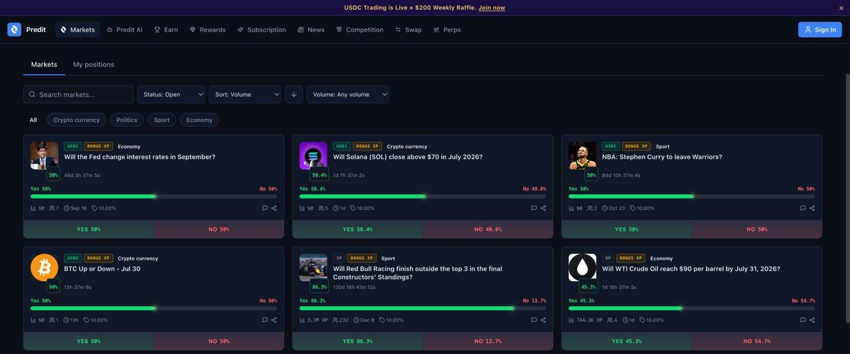
Task: Open the Rewards page
Action: click(x=208, y=30)
